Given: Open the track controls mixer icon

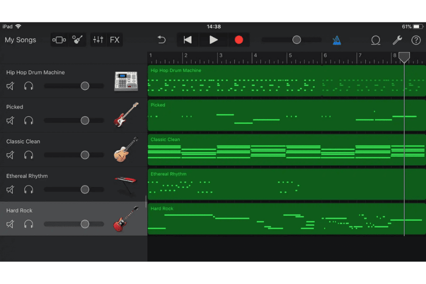Looking at the screenshot, I should click(98, 40).
